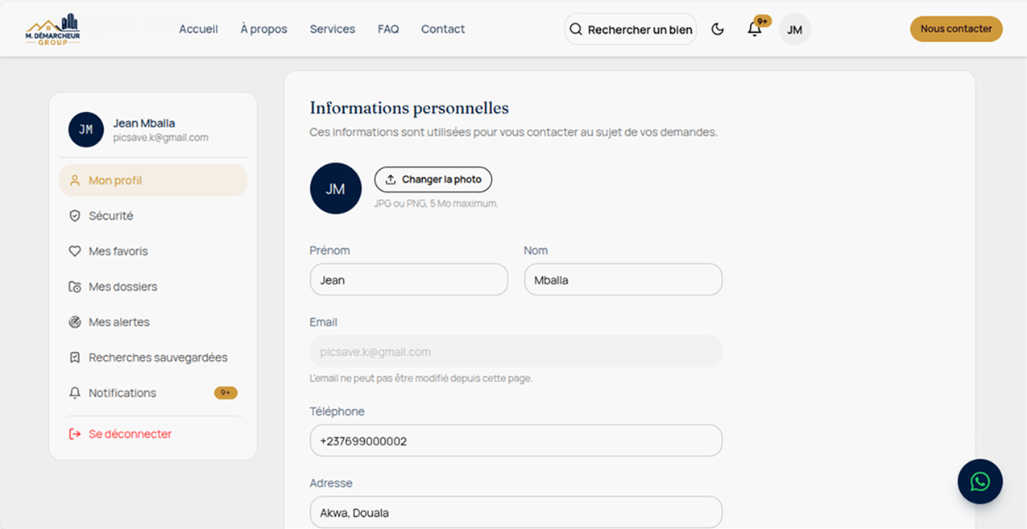The image size is (1027, 529).
Task: Click the Téléphone input field
Action: 516,441
